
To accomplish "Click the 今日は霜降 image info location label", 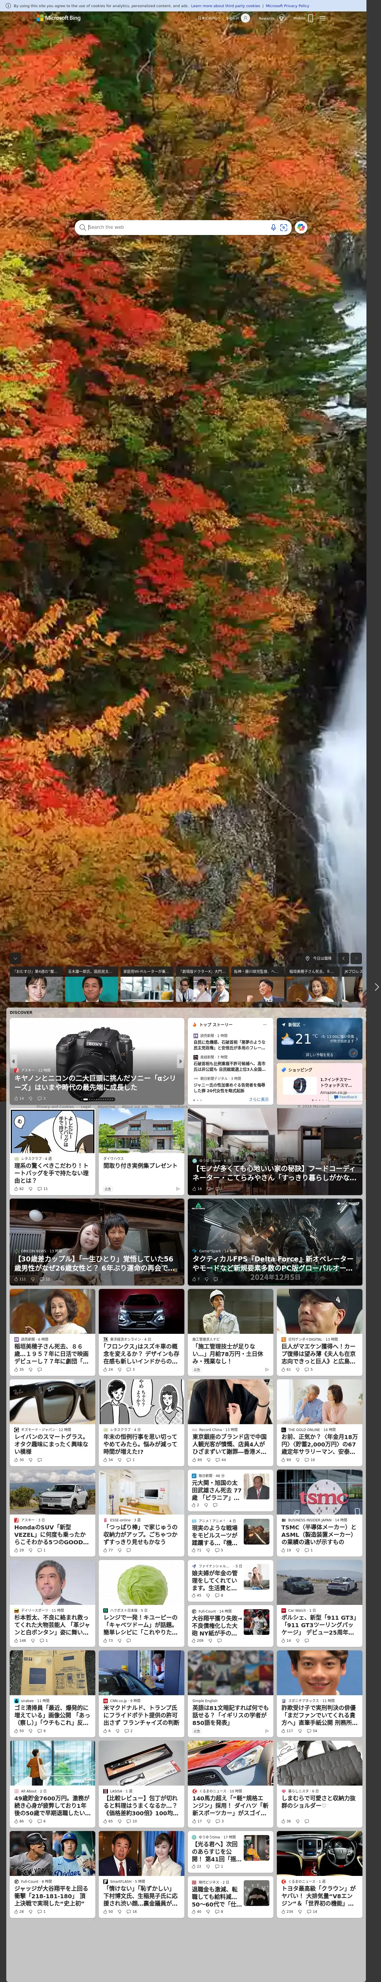I will coord(319,959).
